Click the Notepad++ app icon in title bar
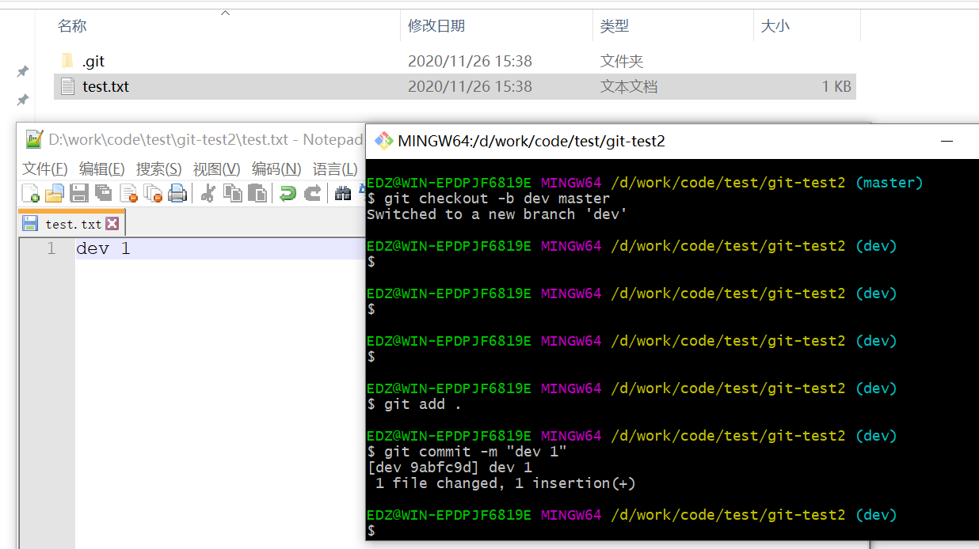979x549 pixels. (34, 139)
